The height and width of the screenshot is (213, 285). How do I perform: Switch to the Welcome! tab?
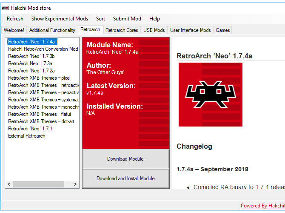[x=14, y=30]
